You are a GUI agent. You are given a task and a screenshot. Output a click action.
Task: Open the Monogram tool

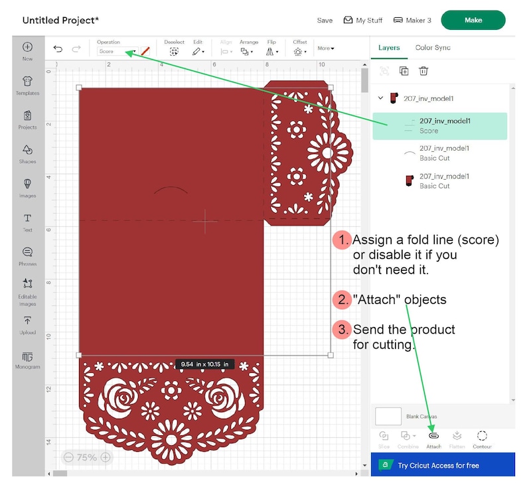point(27,360)
